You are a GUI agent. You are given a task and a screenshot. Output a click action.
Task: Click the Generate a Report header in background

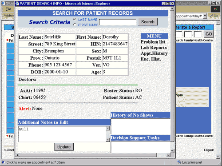pyautogui.click(x=194, y=28)
